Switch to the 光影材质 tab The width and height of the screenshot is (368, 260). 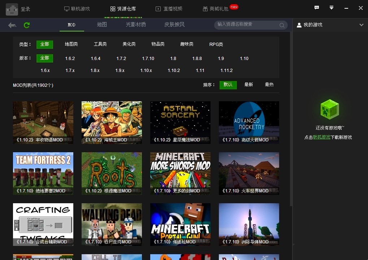point(136,25)
